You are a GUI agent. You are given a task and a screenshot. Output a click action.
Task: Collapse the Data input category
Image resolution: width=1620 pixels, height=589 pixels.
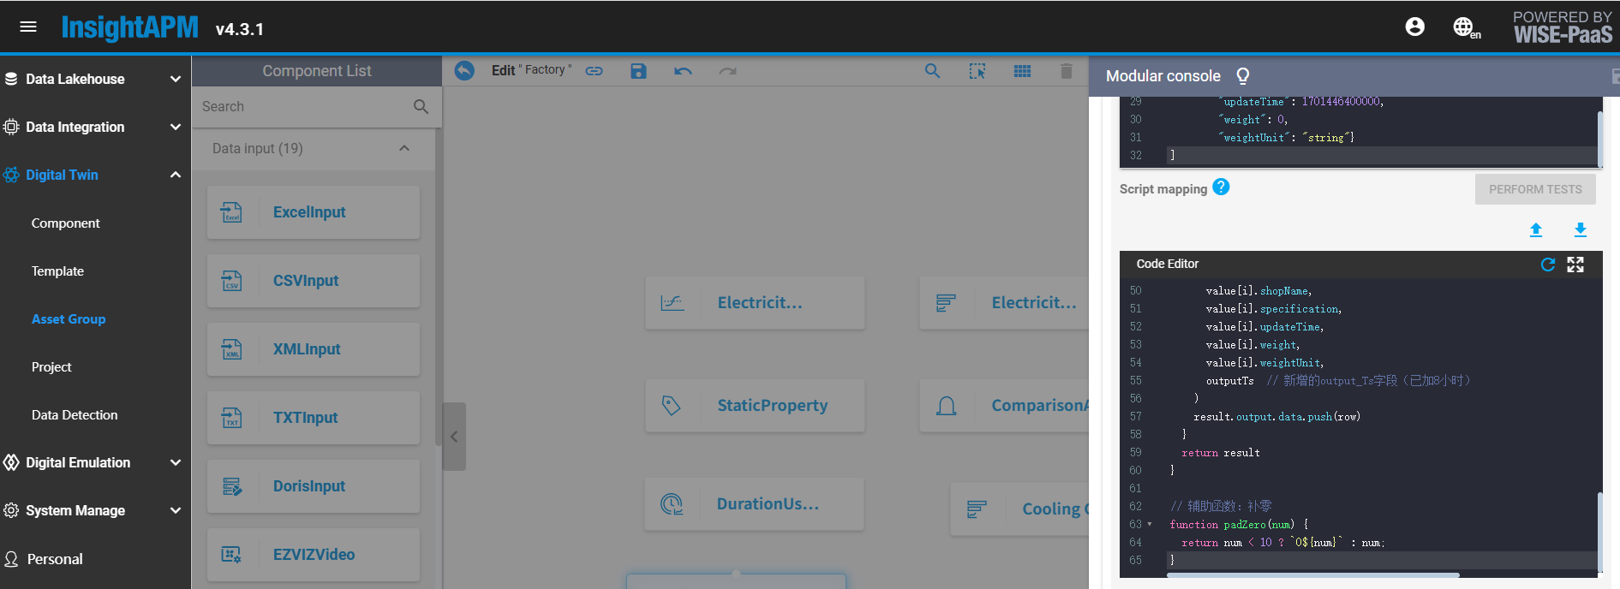tap(404, 148)
